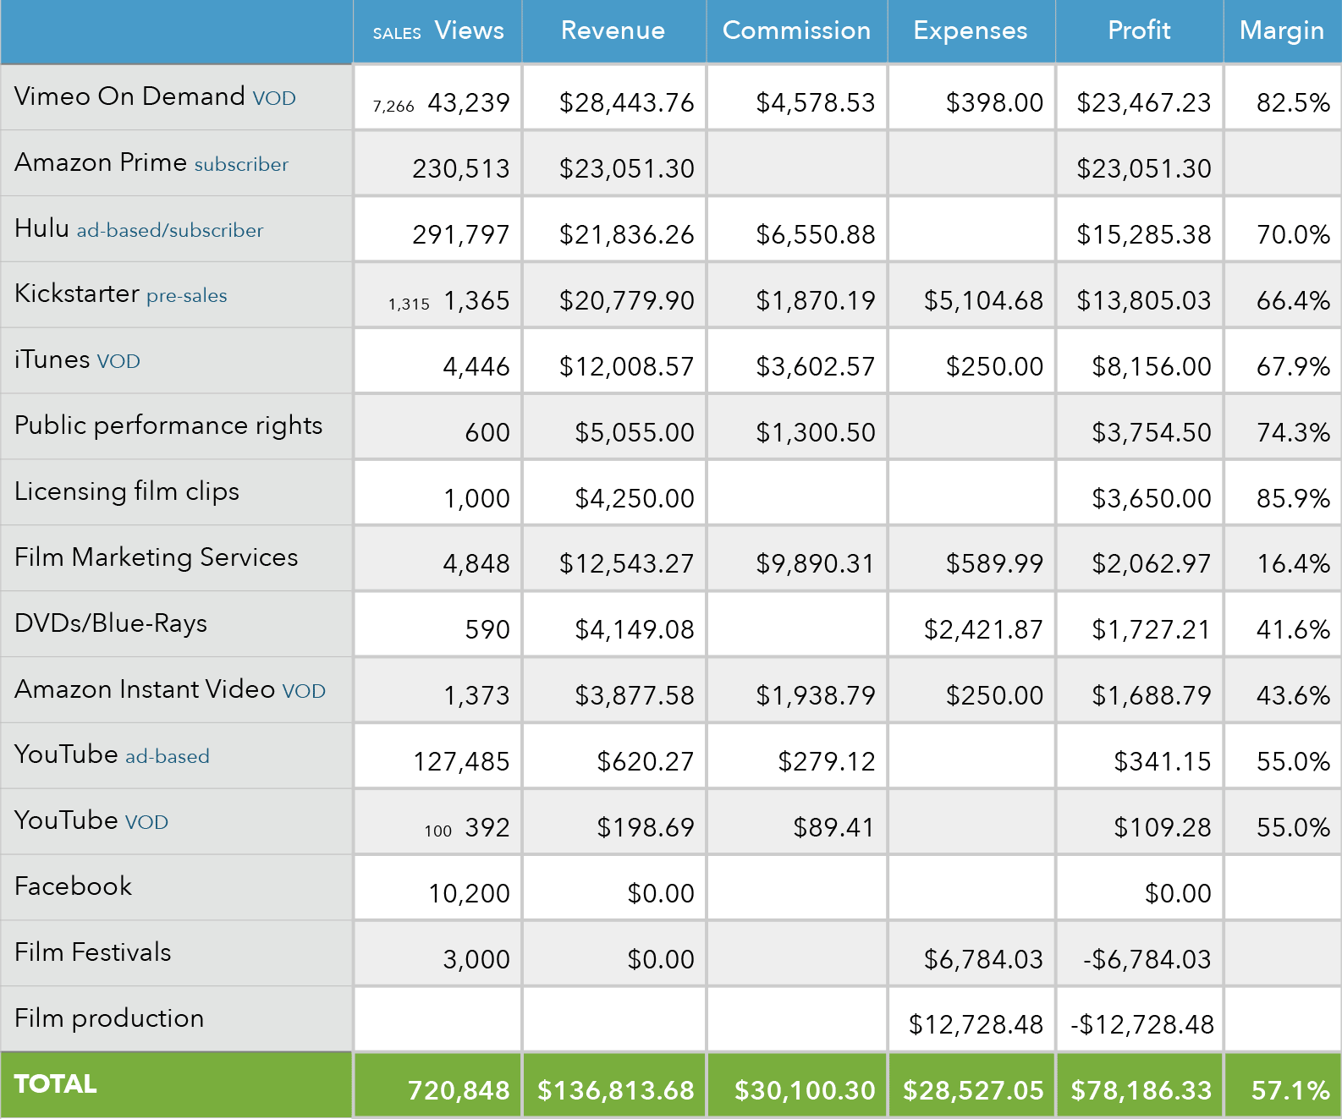1342x1119 pixels.
Task: Click the $620.27 revenue cell
Action: [614, 756]
